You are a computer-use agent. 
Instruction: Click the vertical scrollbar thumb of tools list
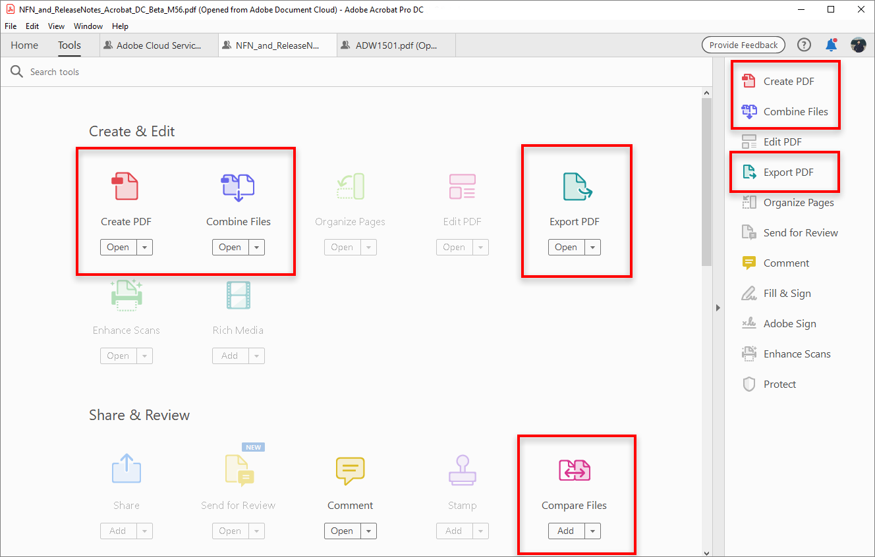707,182
